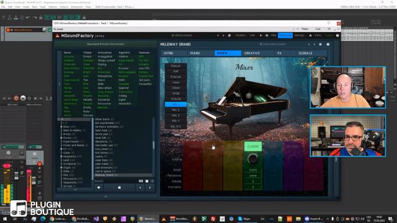Click the instrument help icon beside Meldway Grand
Image resolution: width=397 pixels, height=223 pixels.
(328, 44)
